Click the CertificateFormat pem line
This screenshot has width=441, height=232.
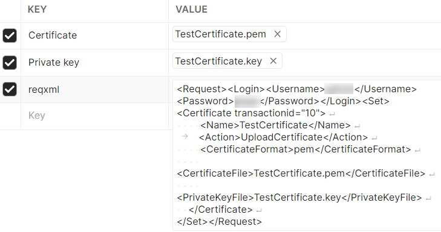tap(305, 149)
